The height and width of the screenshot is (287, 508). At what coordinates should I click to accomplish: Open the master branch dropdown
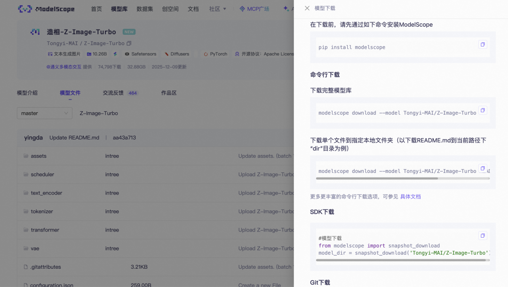tap(45, 113)
